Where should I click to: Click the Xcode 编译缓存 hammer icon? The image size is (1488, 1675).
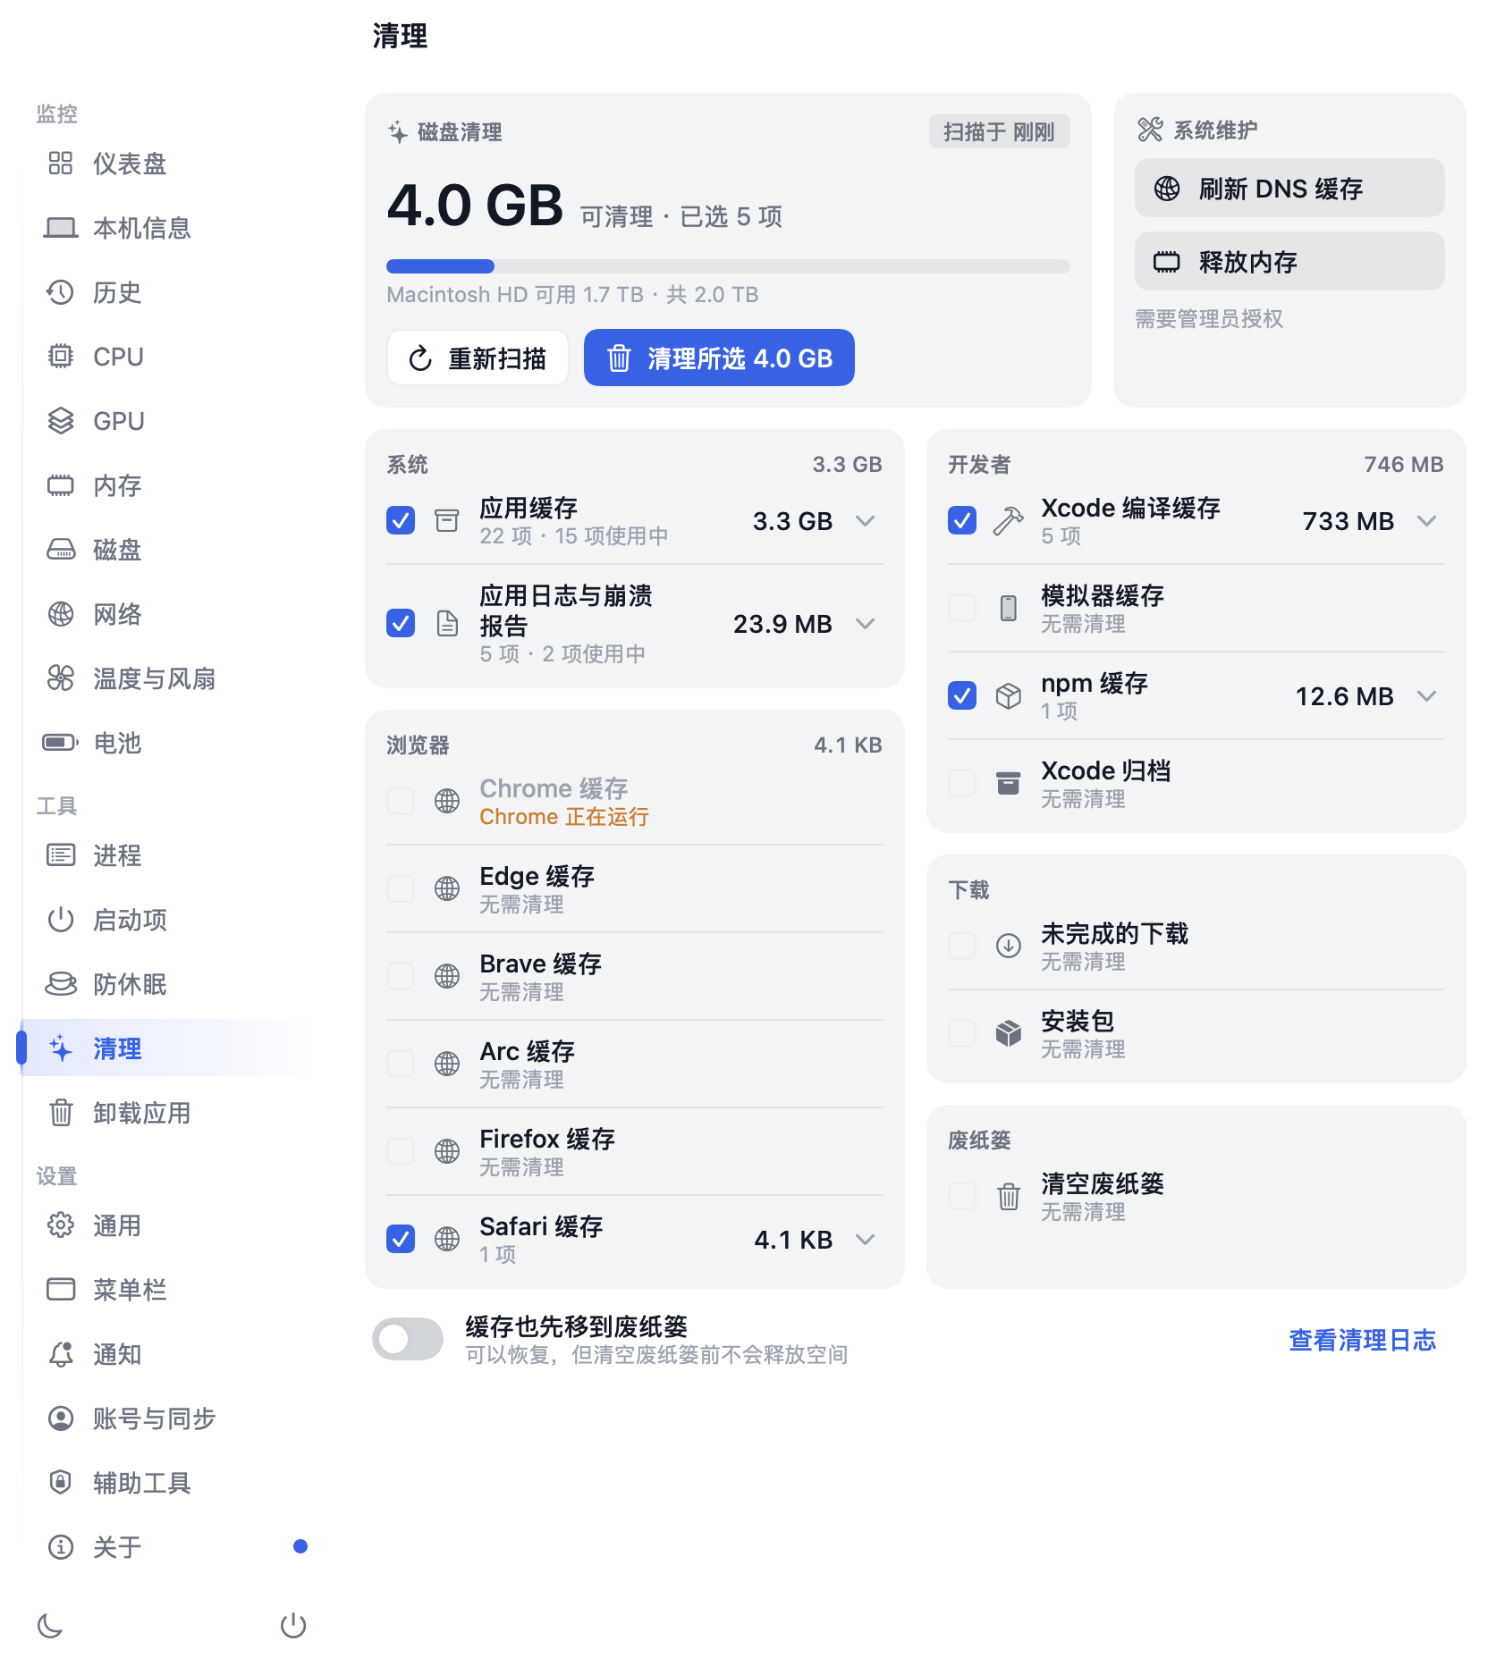click(1008, 521)
